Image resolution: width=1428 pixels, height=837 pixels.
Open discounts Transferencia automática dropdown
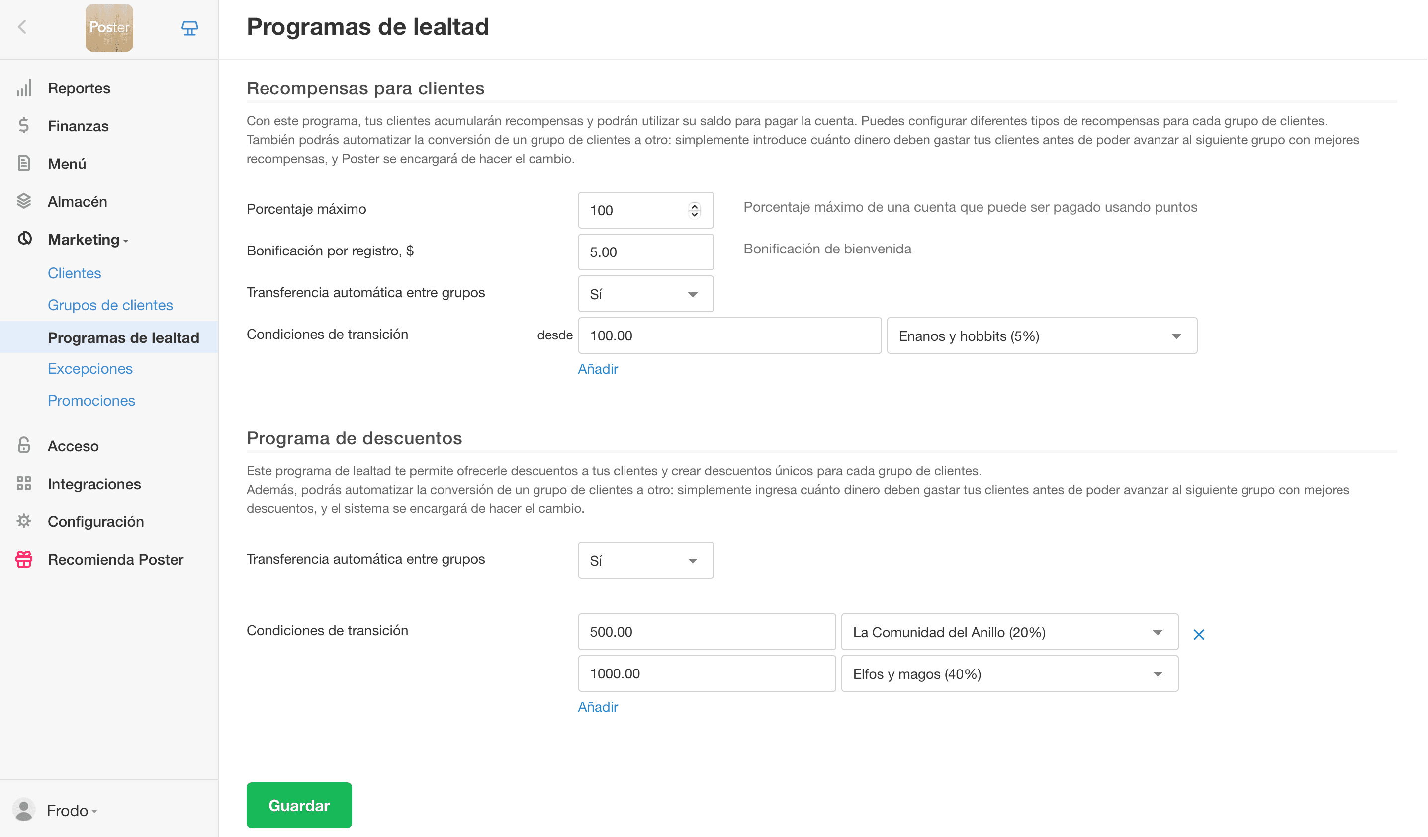coord(645,560)
